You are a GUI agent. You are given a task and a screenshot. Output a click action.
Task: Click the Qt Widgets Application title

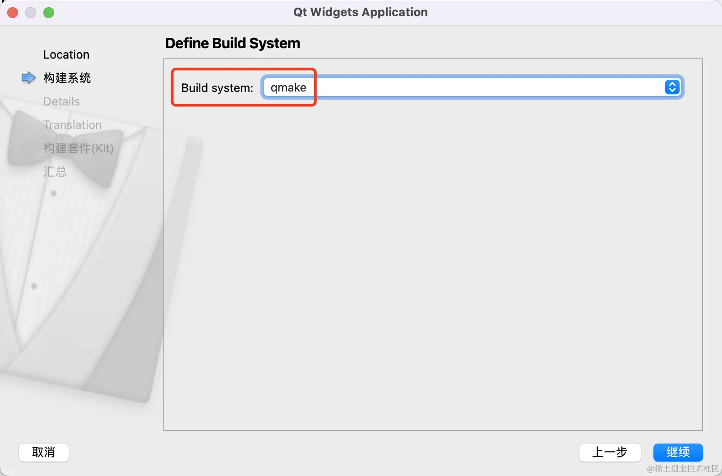(361, 12)
